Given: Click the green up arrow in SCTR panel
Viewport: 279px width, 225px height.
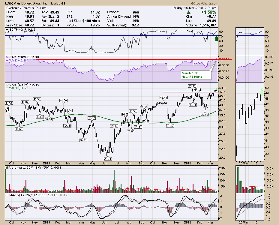Looking at the screenshot, I should point(216,38).
